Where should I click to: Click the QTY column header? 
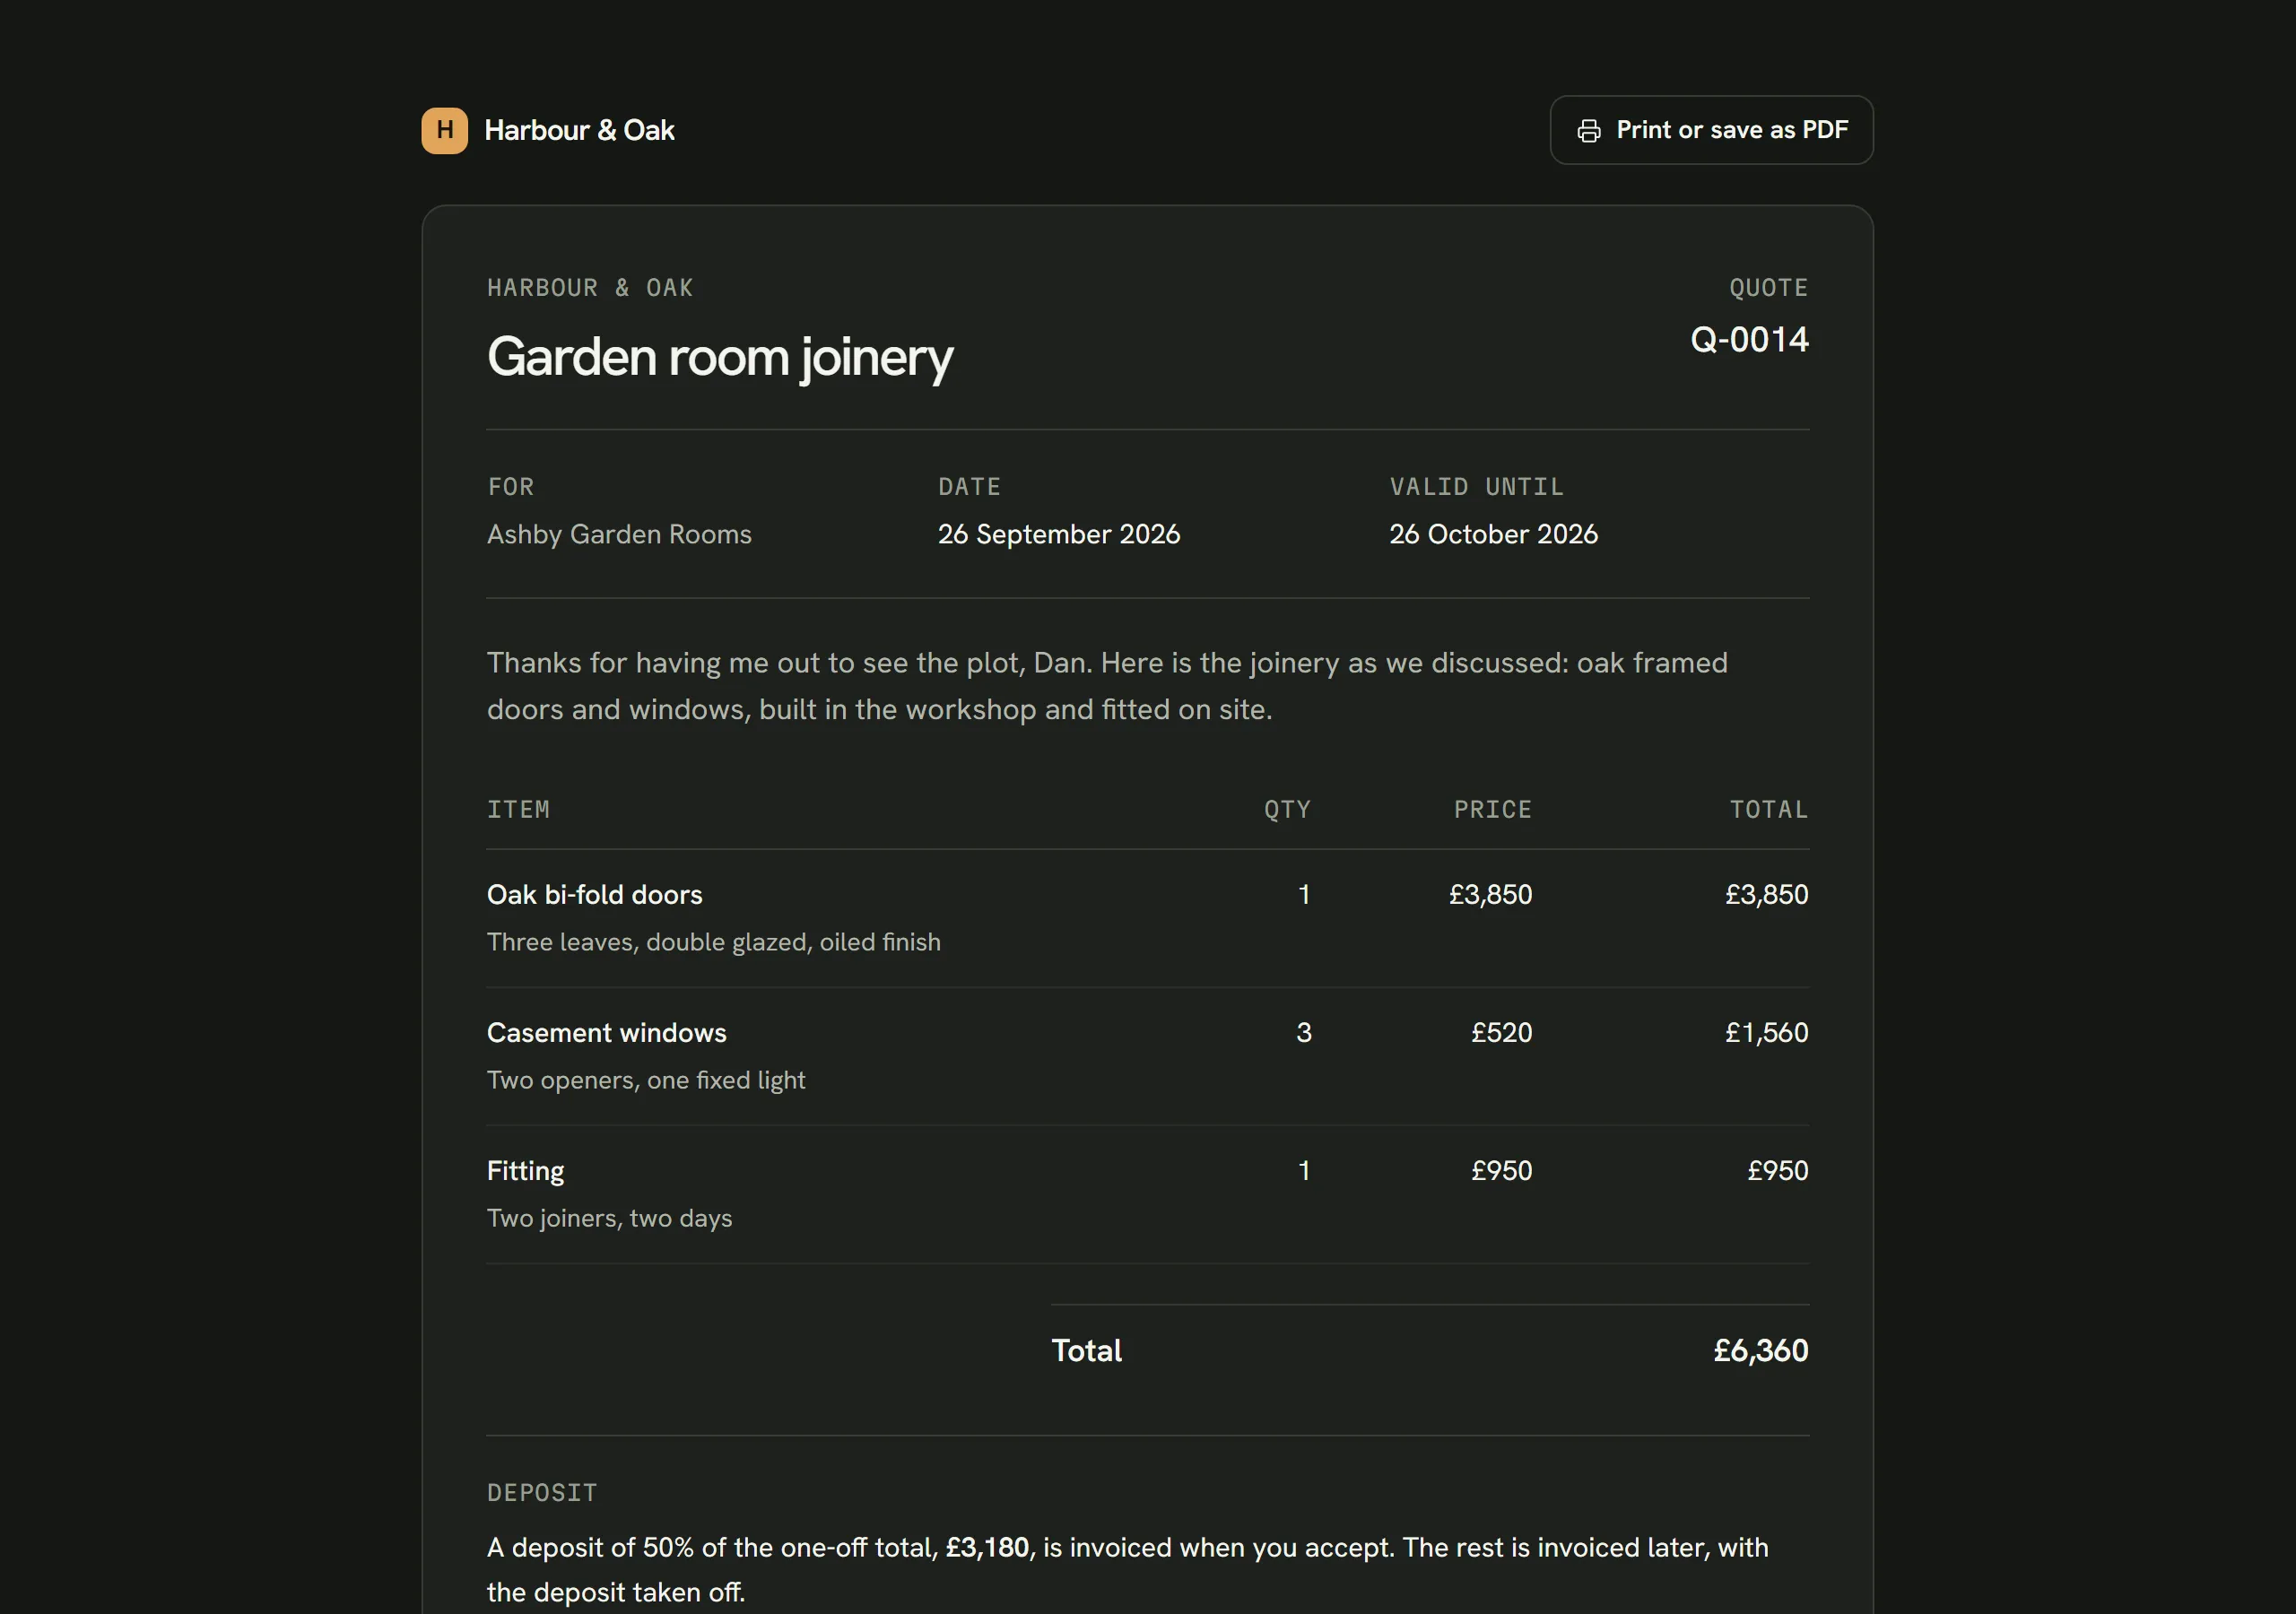1287,809
